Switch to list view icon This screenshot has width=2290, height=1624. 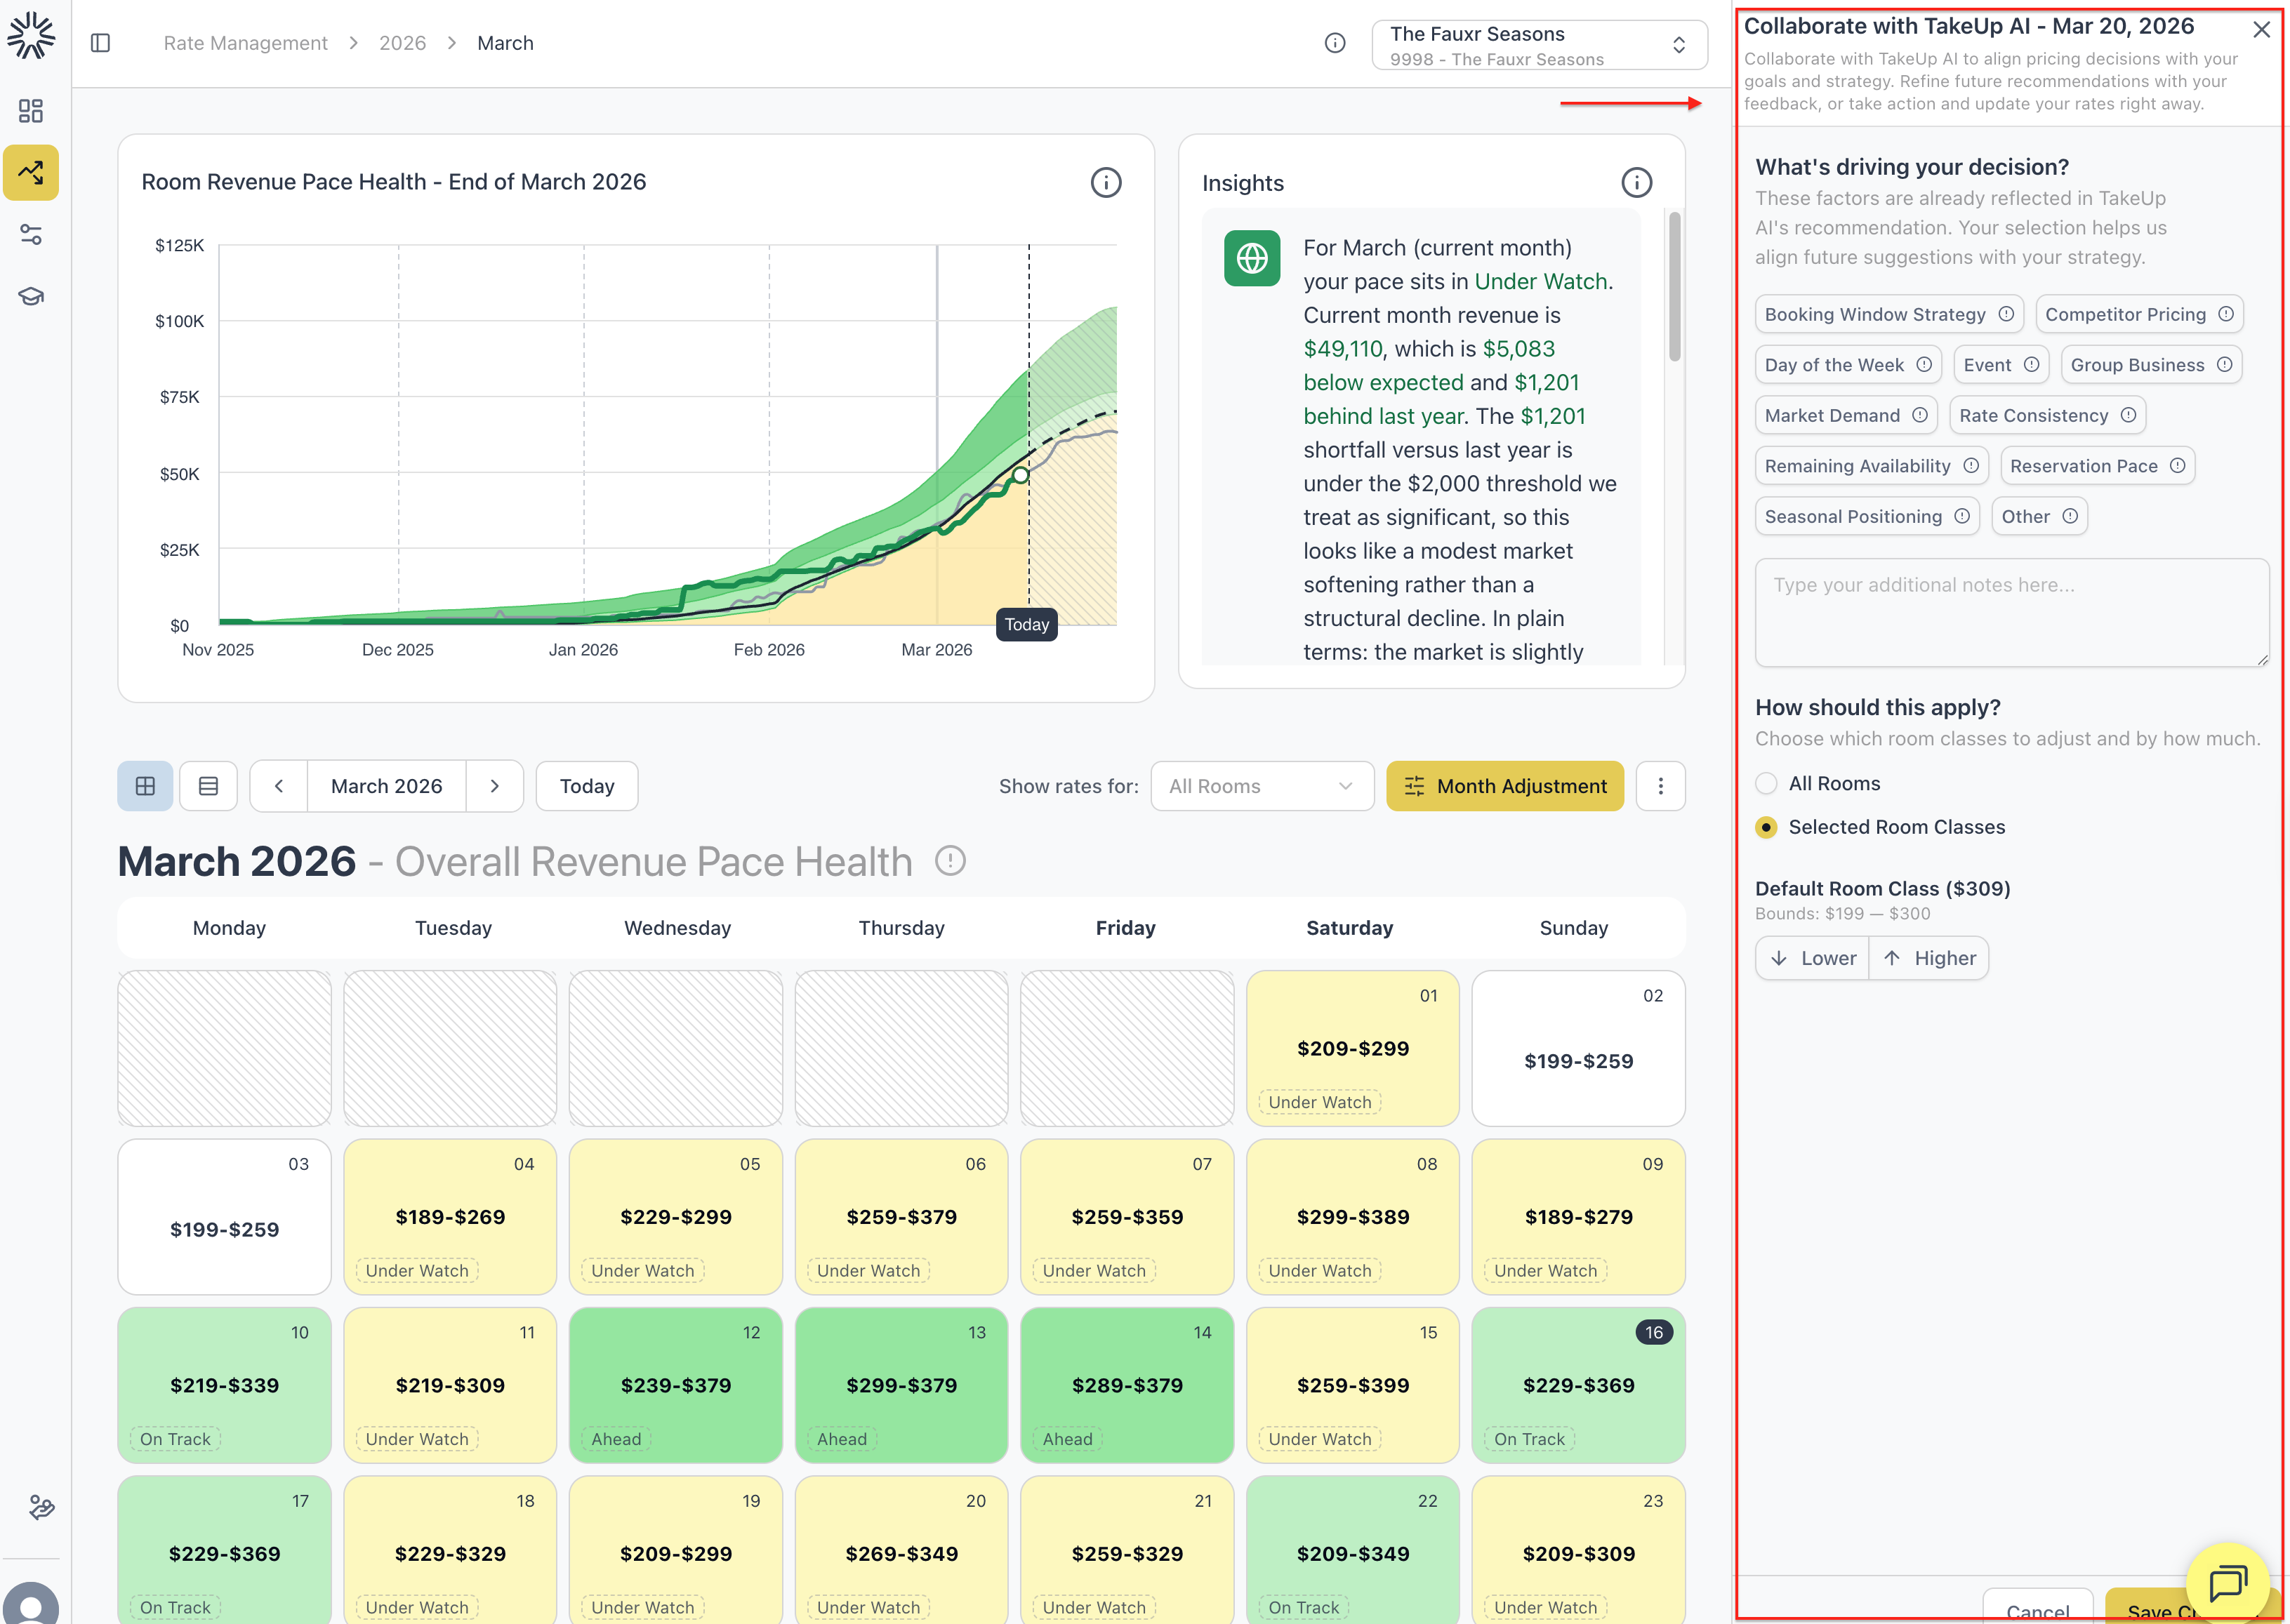click(x=208, y=786)
